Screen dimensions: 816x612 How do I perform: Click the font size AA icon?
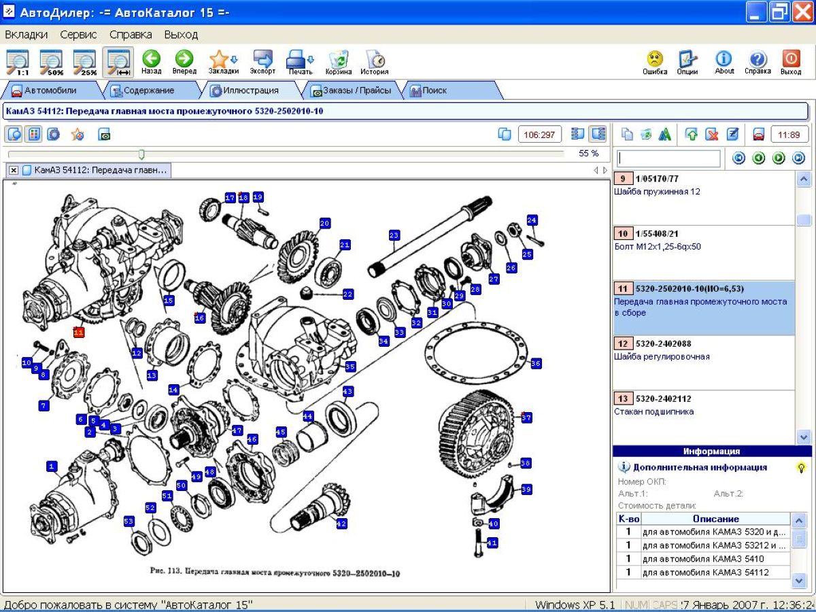665,134
